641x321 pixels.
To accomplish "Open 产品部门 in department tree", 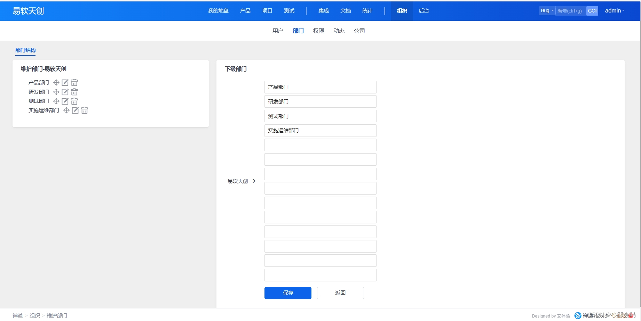I will (39, 83).
